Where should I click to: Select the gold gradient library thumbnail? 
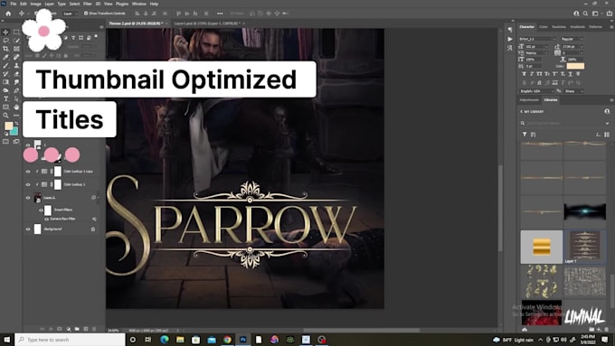(x=541, y=247)
